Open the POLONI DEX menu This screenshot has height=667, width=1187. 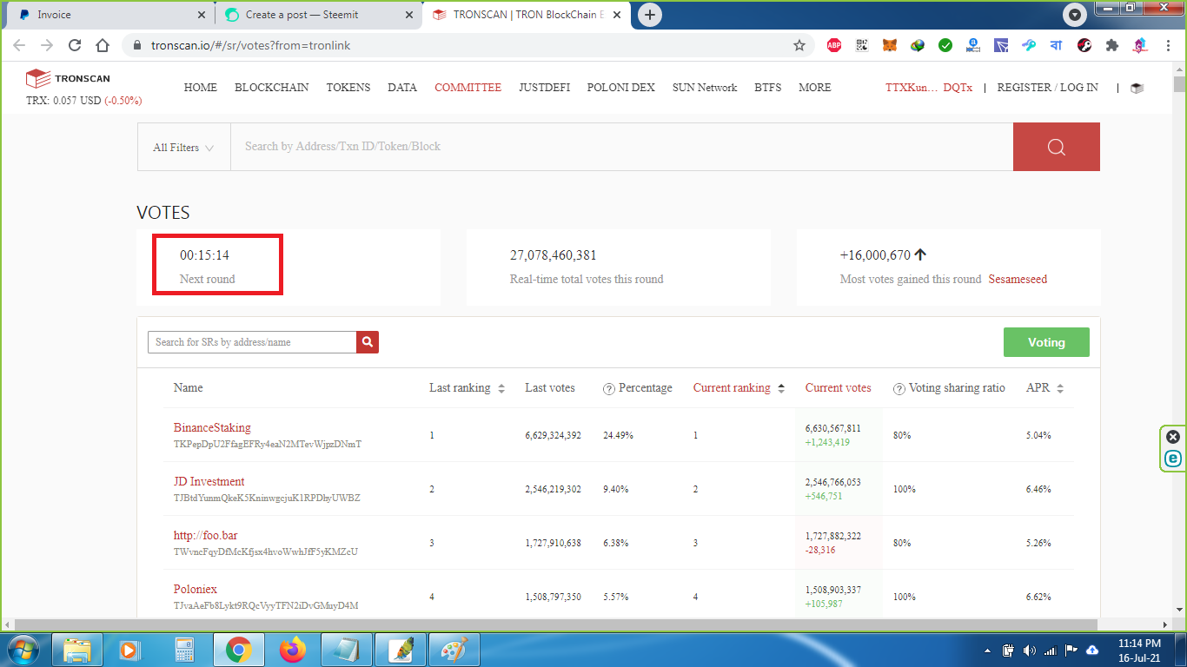tap(621, 88)
